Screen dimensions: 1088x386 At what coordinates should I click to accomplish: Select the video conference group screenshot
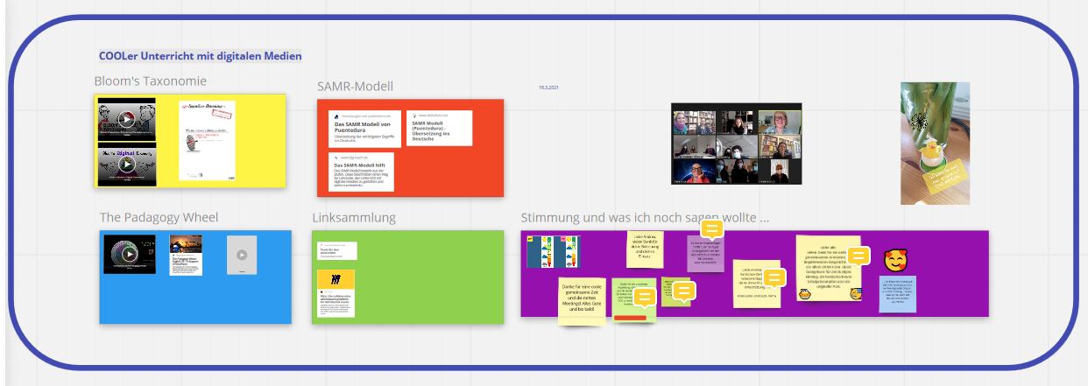click(x=736, y=144)
